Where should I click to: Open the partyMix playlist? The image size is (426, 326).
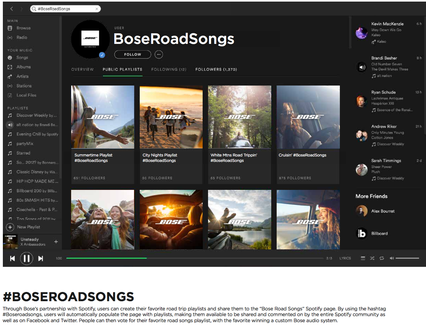(25, 144)
